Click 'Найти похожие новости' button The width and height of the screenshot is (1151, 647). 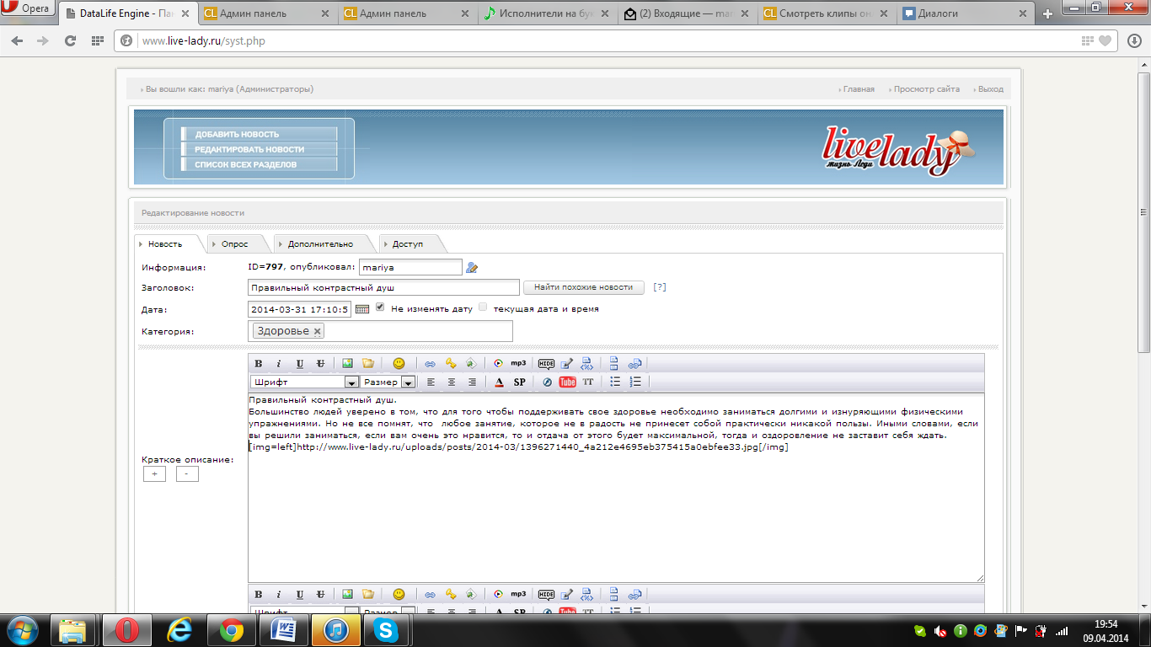[583, 287]
